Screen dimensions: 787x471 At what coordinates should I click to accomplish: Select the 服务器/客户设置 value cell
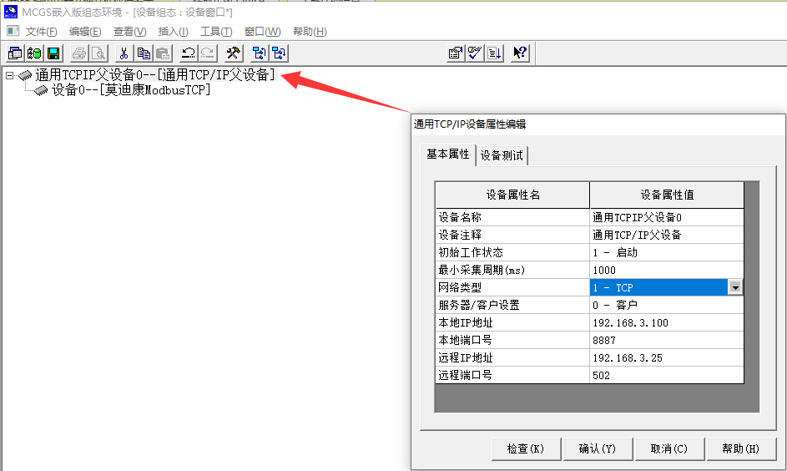(666, 305)
